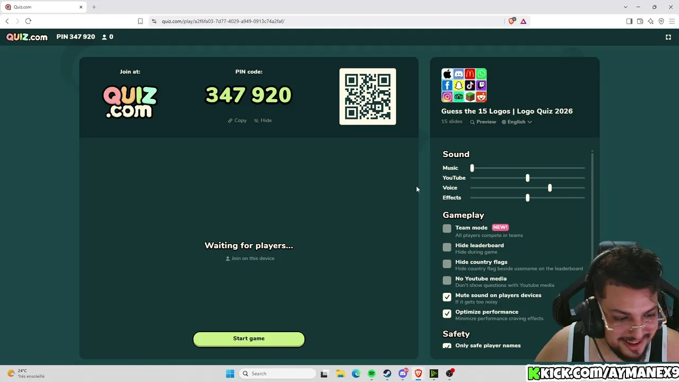Screen dimensions: 679x382
Task: Uncheck Mute sound on players devices
Action: (x=447, y=297)
